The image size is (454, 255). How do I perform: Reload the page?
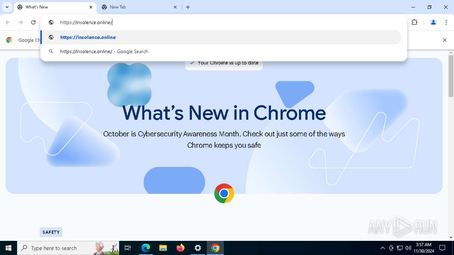(x=33, y=22)
